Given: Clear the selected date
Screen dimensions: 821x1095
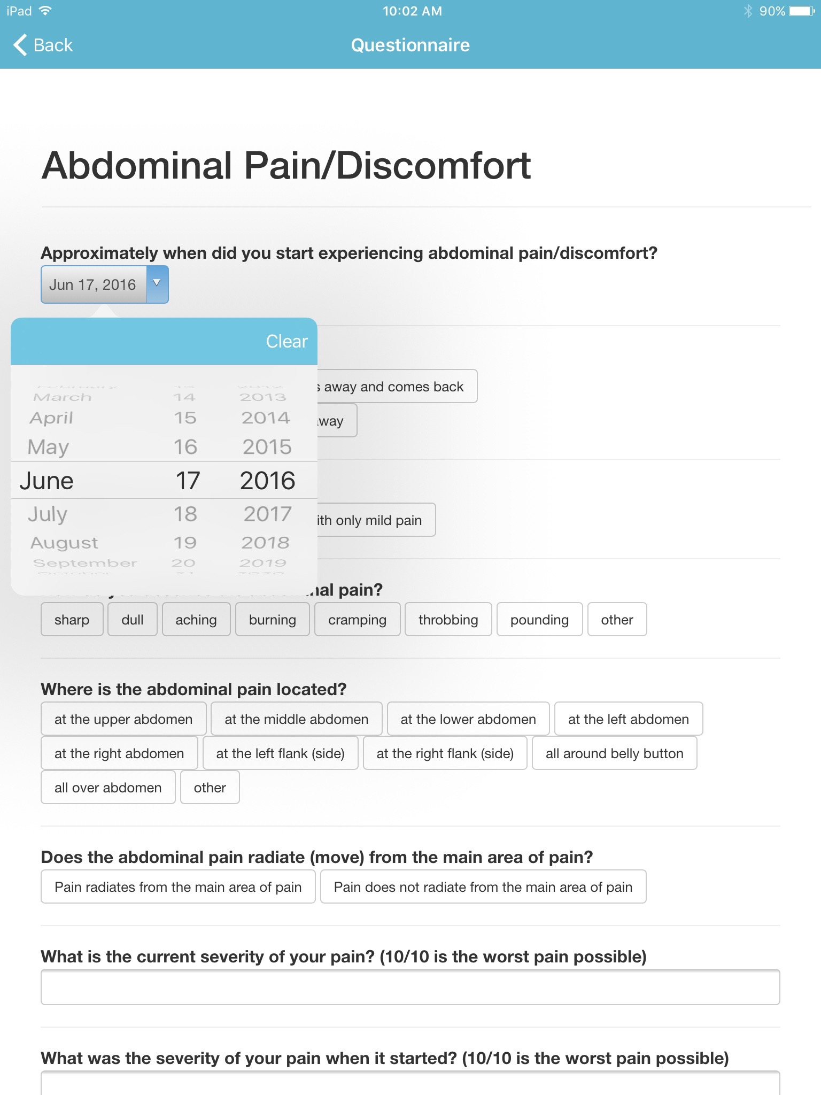Looking at the screenshot, I should [286, 341].
